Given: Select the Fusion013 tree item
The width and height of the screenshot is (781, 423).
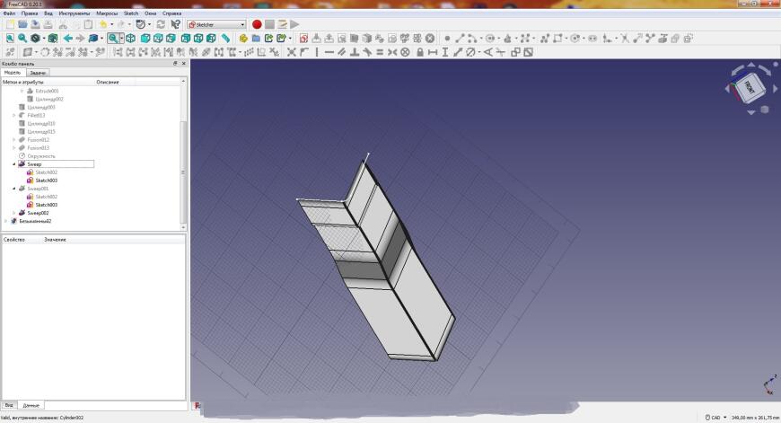Looking at the screenshot, I should click(x=38, y=148).
